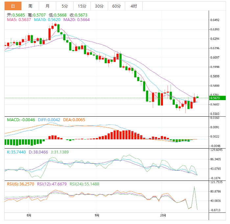Open the 15分 timeframe tab
230x224 pixels.
pyautogui.click(x=82, y=6)
